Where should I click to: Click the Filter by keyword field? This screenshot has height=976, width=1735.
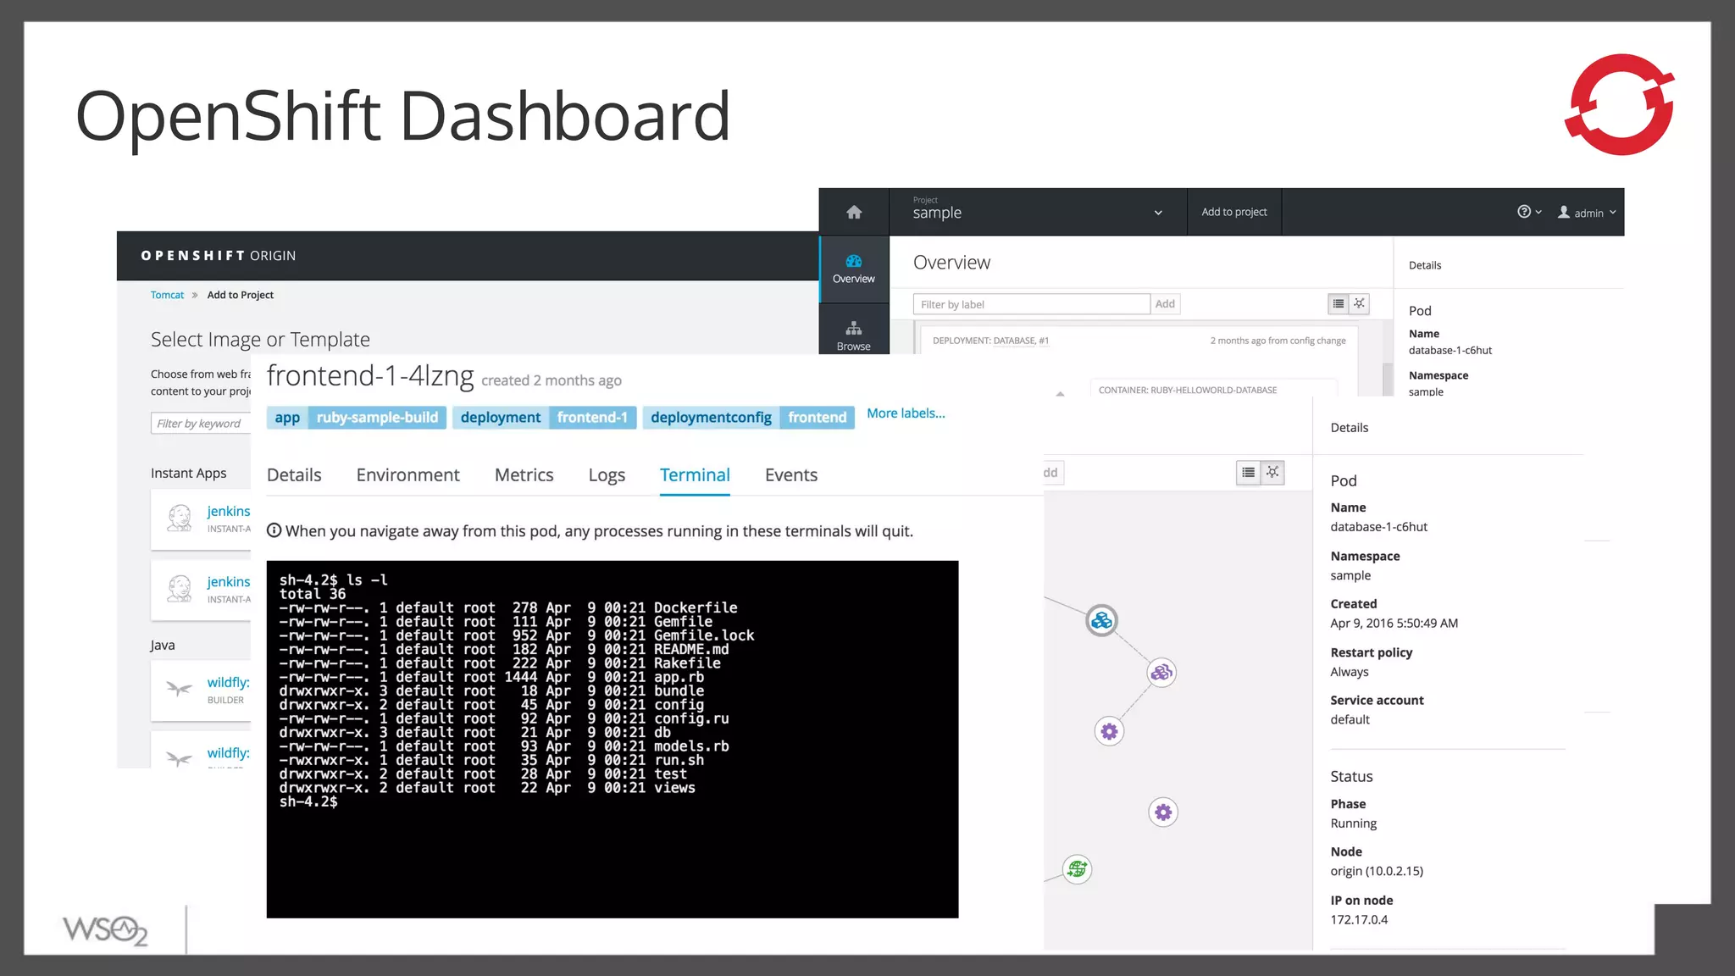[202, 424]
